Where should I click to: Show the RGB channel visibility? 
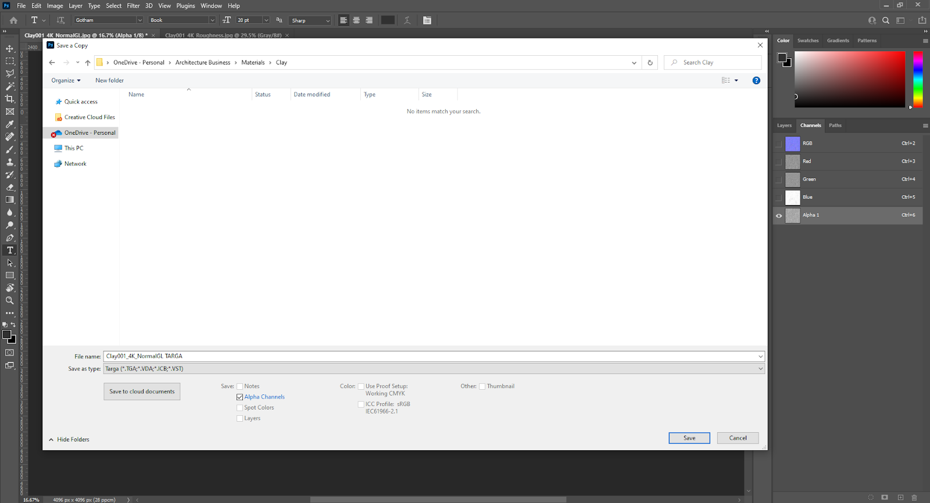pos(779,143)
